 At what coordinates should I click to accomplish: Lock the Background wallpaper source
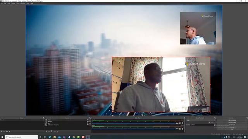click(90, 125)
